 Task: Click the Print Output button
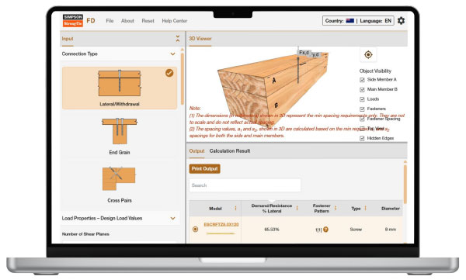[x=204, y=168]
